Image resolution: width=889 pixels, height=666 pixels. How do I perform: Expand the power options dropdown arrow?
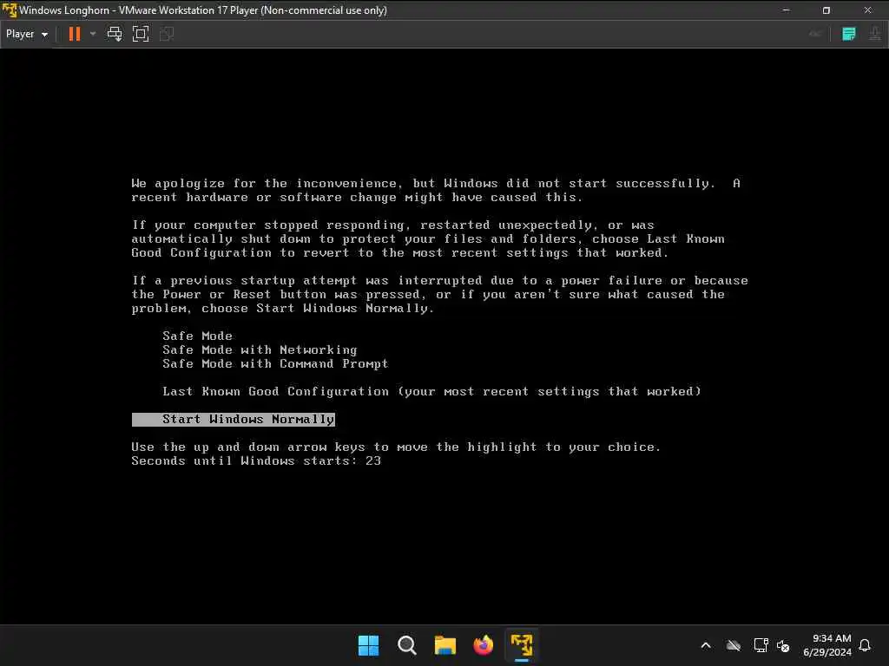click(93, 34)
